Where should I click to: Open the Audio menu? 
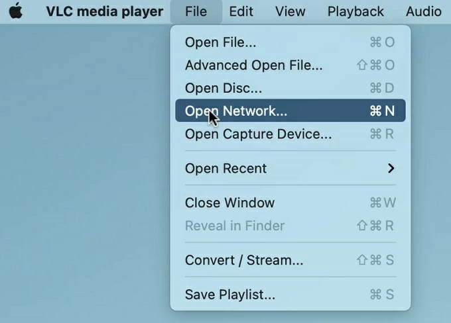423,11
